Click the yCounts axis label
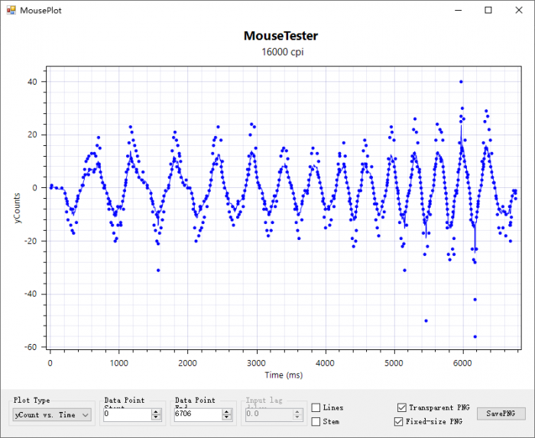The height and width of the screenshot is (438, 535). (18, 207)
